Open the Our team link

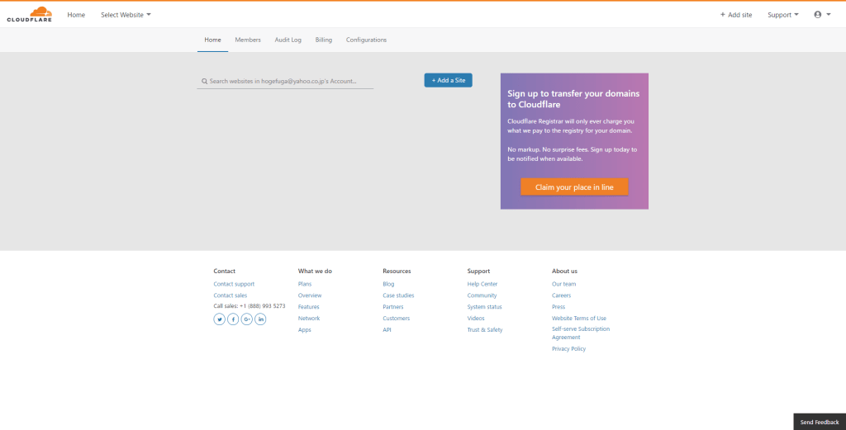click(x=563, y=284)
